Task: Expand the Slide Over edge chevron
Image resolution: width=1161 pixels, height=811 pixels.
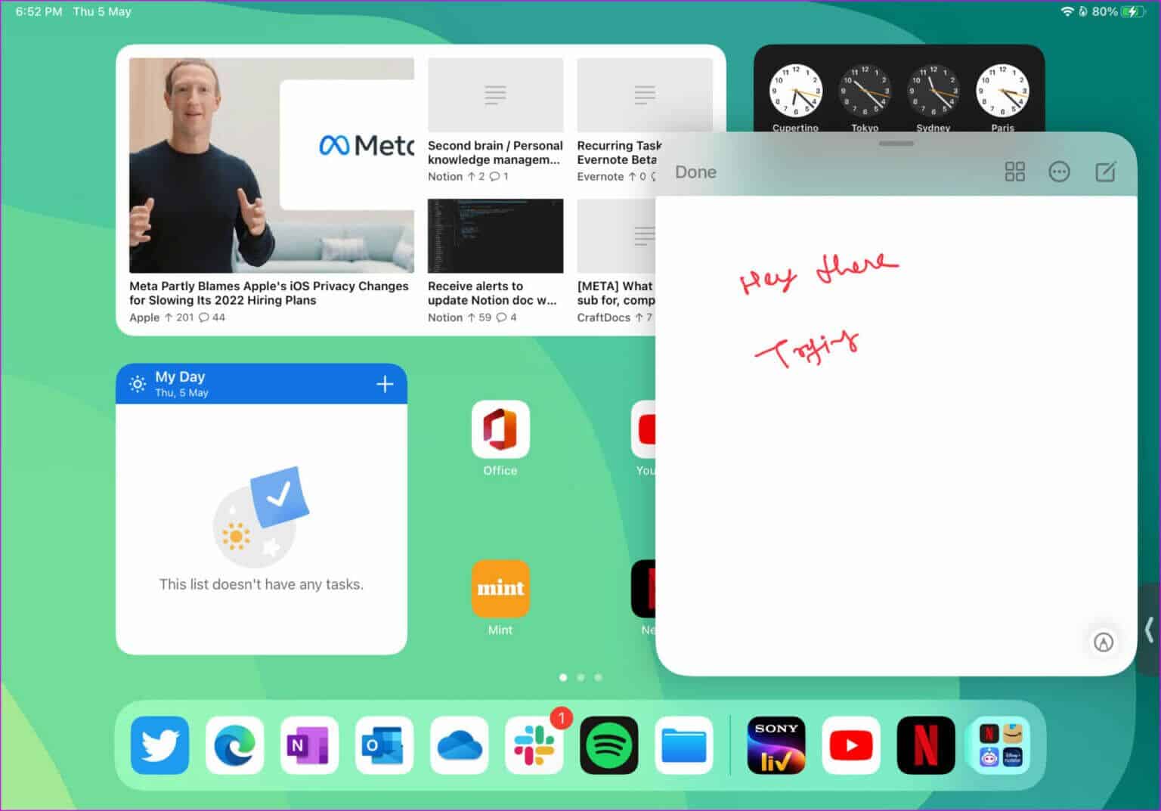Action: pyautogui.click(x=1150, y=629)
